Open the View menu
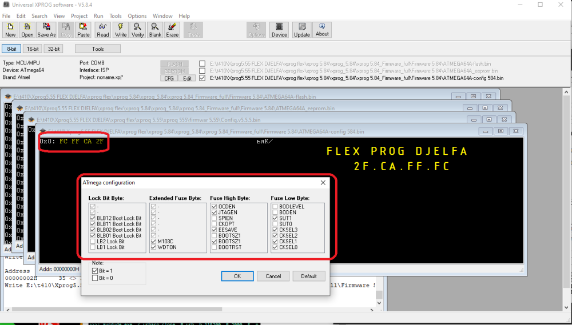Screen dimensions: 572x325 [59, 16]
